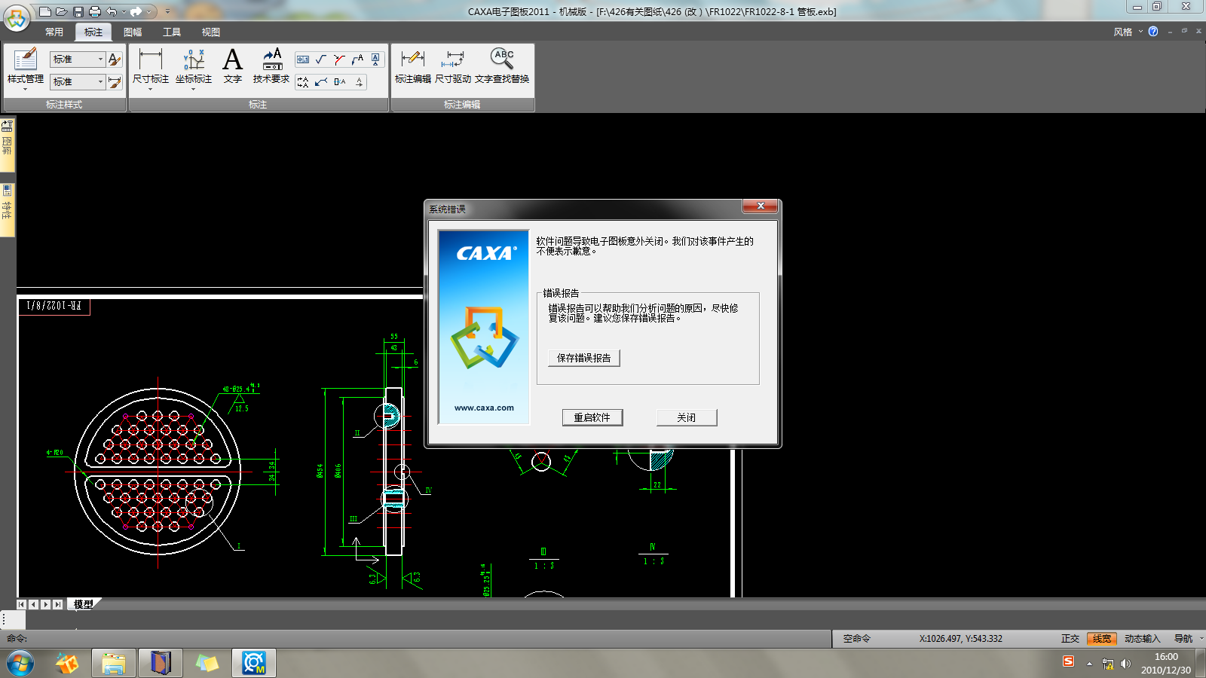Switch to the 标注 ribbon tab
The image size is (1206, 678).
click(x=93, y=32)
